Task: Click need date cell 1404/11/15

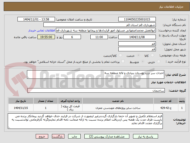Action: 21,108
